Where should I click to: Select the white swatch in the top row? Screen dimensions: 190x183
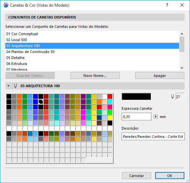coord(105,96)
